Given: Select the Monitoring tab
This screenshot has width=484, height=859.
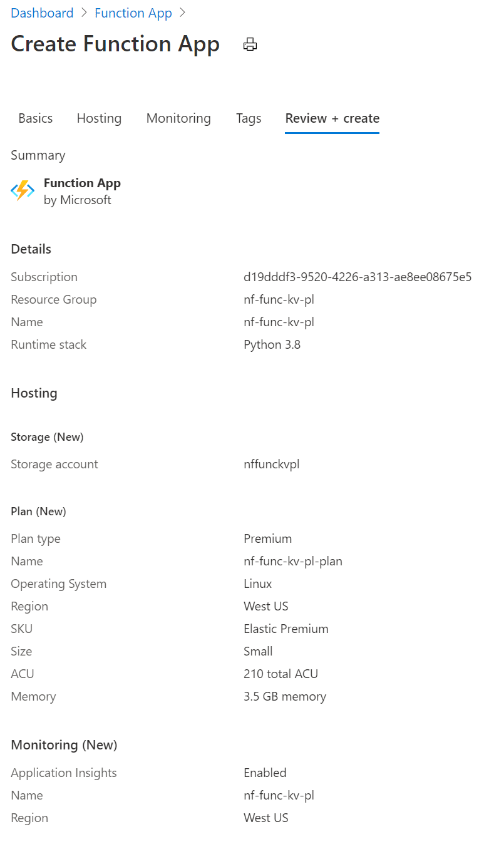Looking at the screenshot, I should (x=178, y=118).
